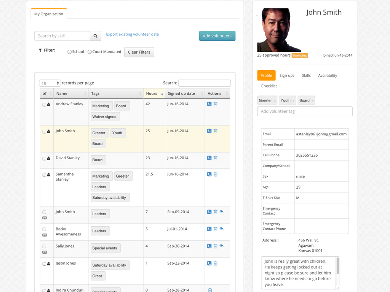
Task: Tick the select-all checkbox in the table header
Action: click(x=45, y=94)
